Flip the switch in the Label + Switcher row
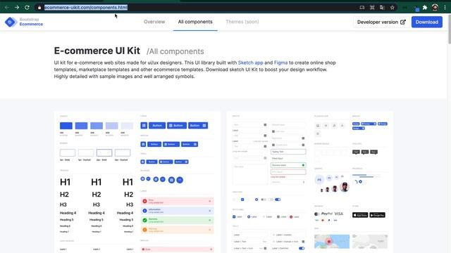The image size is (451, 253). [302, 248]
